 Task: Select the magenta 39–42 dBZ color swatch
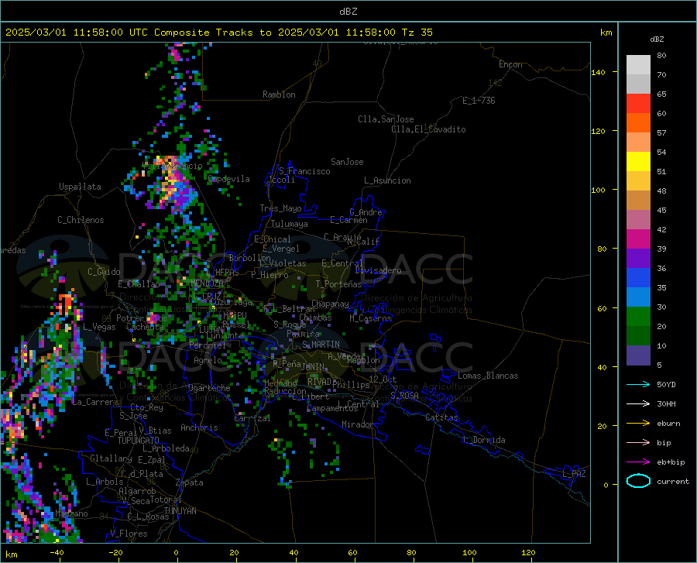tap(638, 239)
